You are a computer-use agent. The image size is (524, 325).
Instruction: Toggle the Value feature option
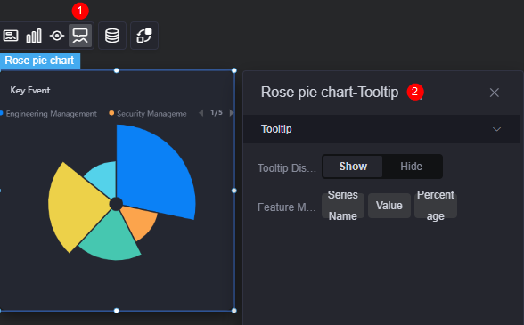tap(389, 206)
